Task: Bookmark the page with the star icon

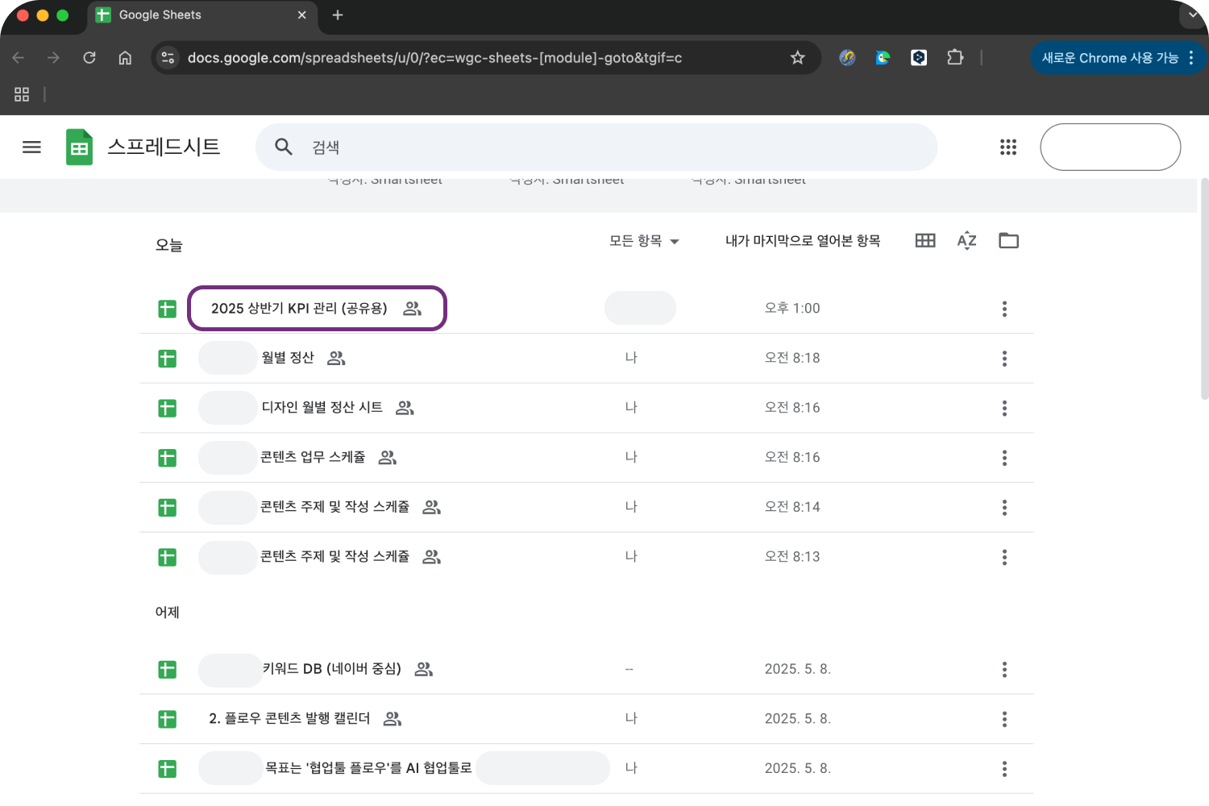Action: (797, 57)
